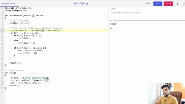Click the project ID 3ybzy75gb
The image size is (185, 104).
click(x=79, y=3)
